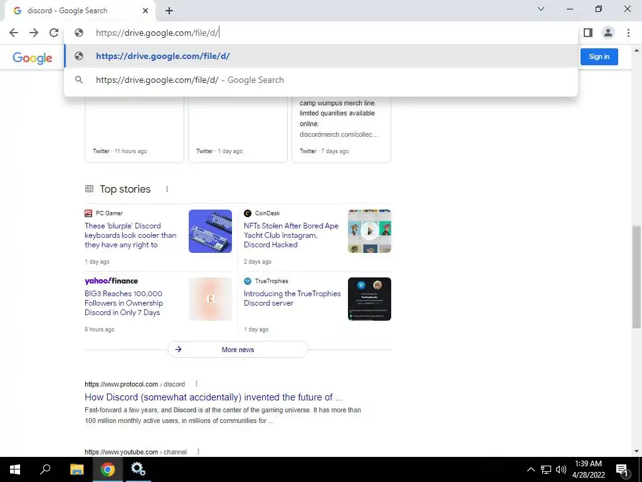Select the drive.google.com/file/d/ URL suggestion

click(x=321, y=56)
